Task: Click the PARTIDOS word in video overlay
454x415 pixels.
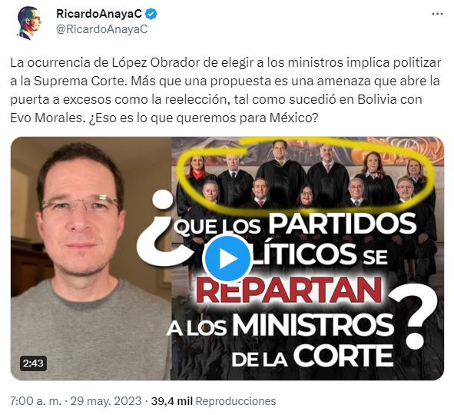Action: pyautogui.click(x=343, y=224)
